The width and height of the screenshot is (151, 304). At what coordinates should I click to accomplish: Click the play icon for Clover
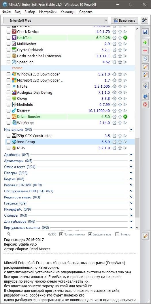(x=125, y=99)
